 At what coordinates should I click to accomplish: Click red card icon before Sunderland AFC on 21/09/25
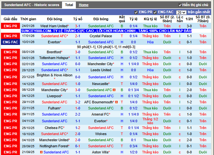coord(41,152)
